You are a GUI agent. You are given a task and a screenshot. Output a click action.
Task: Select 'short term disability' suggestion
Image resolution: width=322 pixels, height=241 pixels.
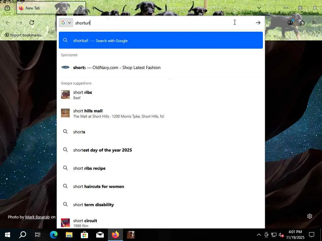pyautogui.click(x=161, y=205)
